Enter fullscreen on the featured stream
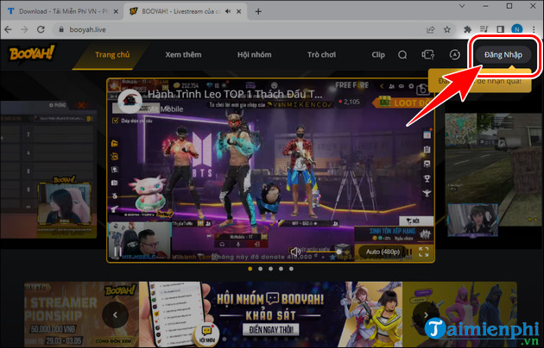Image resolution: width=544 pixels, height=348 pixels. pos(424,252)
